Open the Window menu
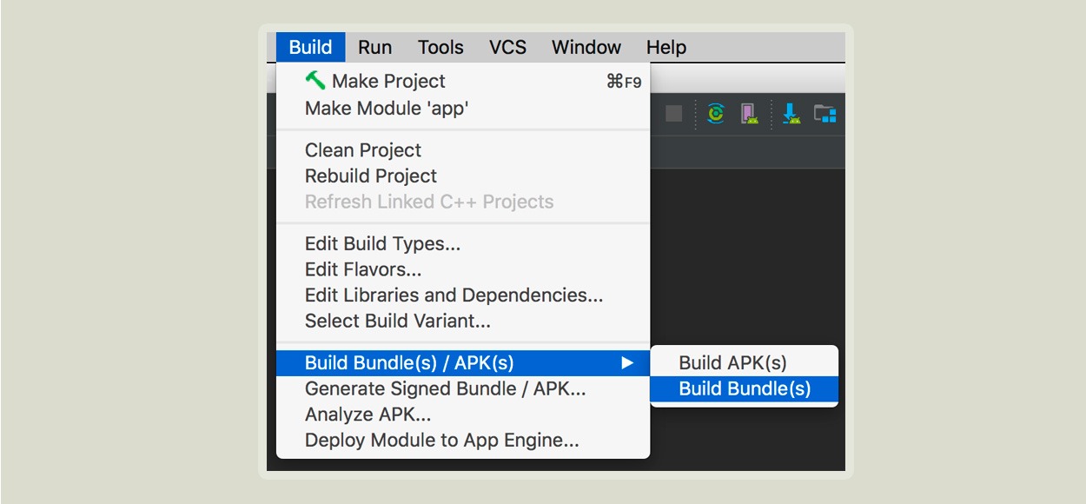The height and width of the screenshot is (504, 1086). coord(586,47)
